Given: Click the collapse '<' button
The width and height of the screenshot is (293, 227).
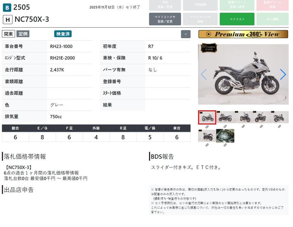Looking at the screenshot, I should pos(185,34).
